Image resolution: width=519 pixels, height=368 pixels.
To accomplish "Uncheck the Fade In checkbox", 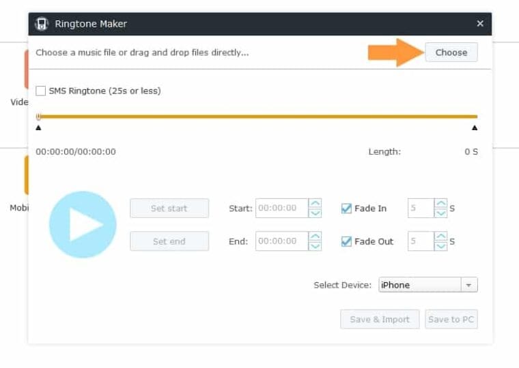I will coord(346,209).
